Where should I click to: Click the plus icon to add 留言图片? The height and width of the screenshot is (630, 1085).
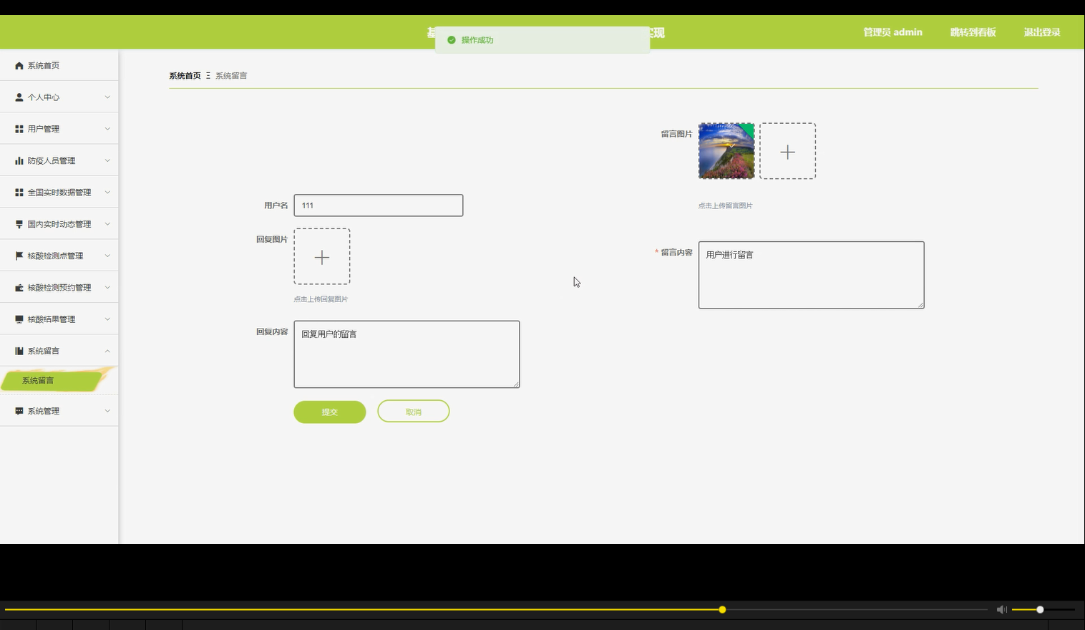(787, 151)
